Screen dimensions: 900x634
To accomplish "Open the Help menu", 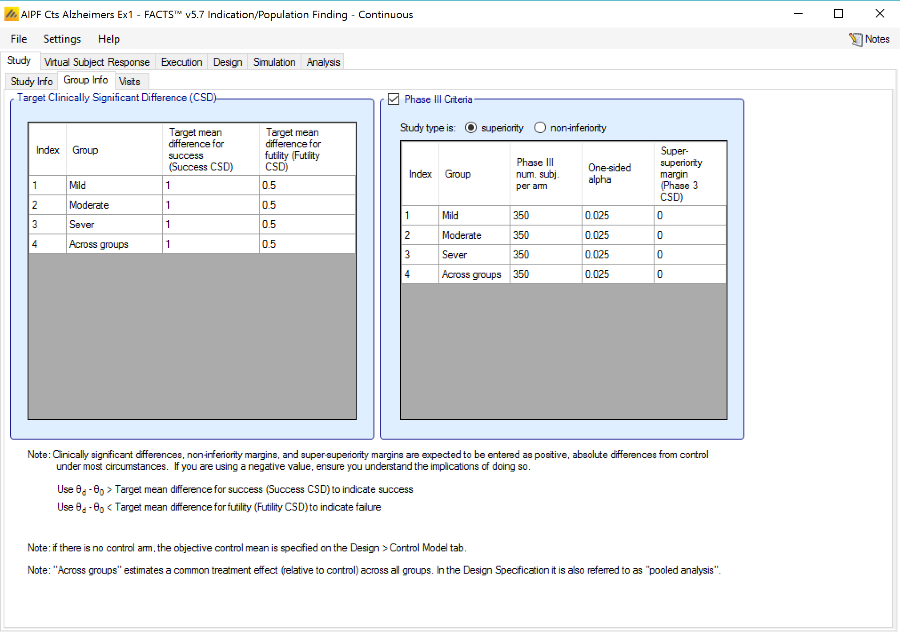I will click(108, 39).
